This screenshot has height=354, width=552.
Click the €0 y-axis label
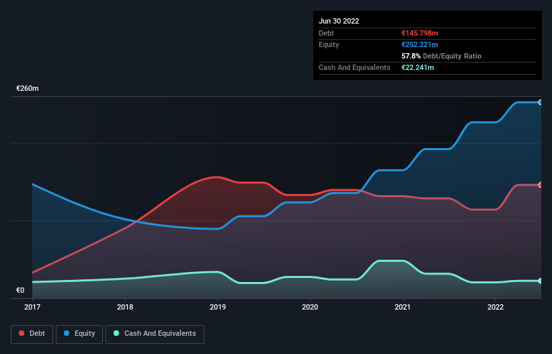[20, 290]
